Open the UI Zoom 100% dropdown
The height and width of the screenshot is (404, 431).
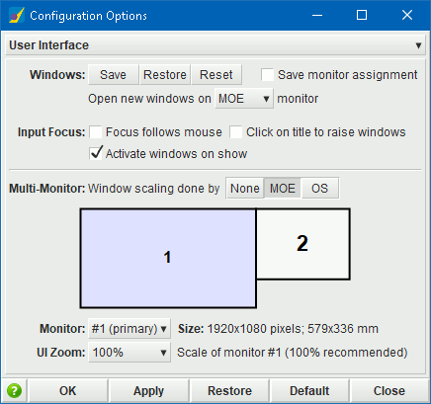pyautogui.click(x=129, y=353)
